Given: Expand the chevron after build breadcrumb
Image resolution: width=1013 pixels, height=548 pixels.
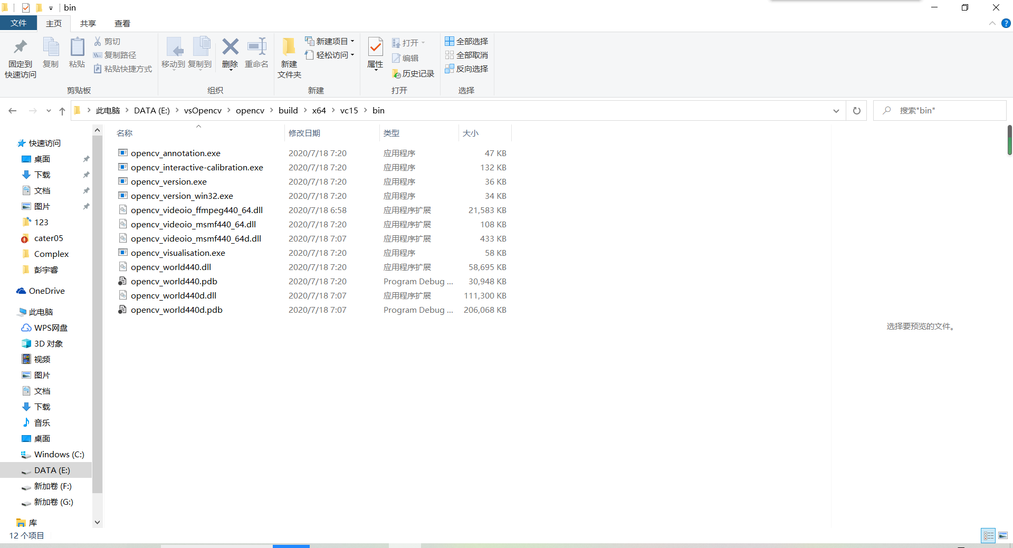Looking at the screenshot, I should point(305,110).
